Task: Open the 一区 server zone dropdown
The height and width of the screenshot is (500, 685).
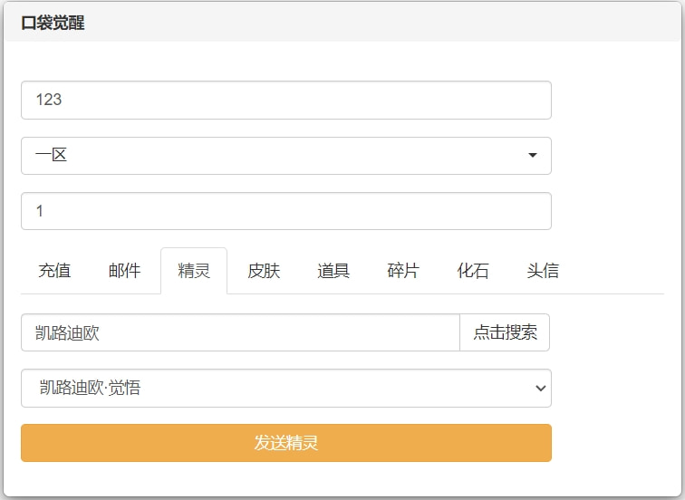Action: [x=285, y=156]
